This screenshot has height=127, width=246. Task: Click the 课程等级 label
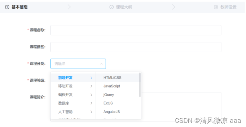[37, 81]
